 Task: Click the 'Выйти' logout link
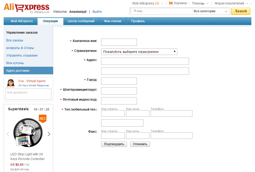97,12
